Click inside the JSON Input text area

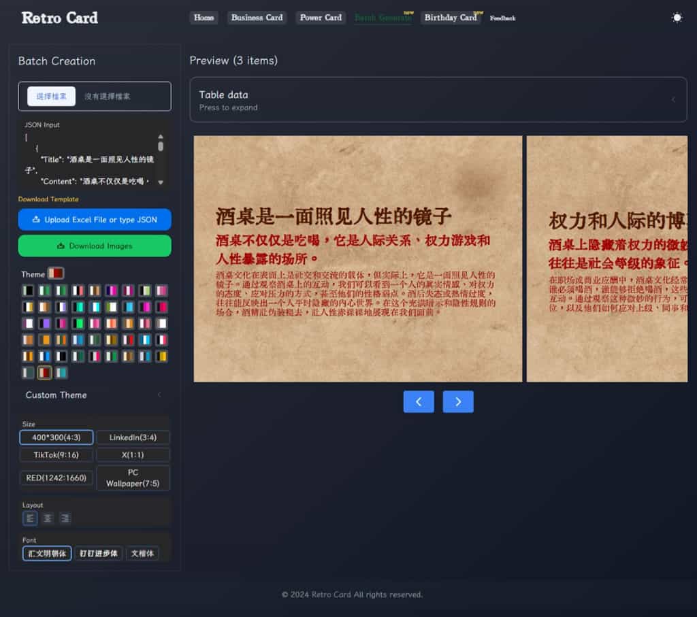tap(89, 160)
